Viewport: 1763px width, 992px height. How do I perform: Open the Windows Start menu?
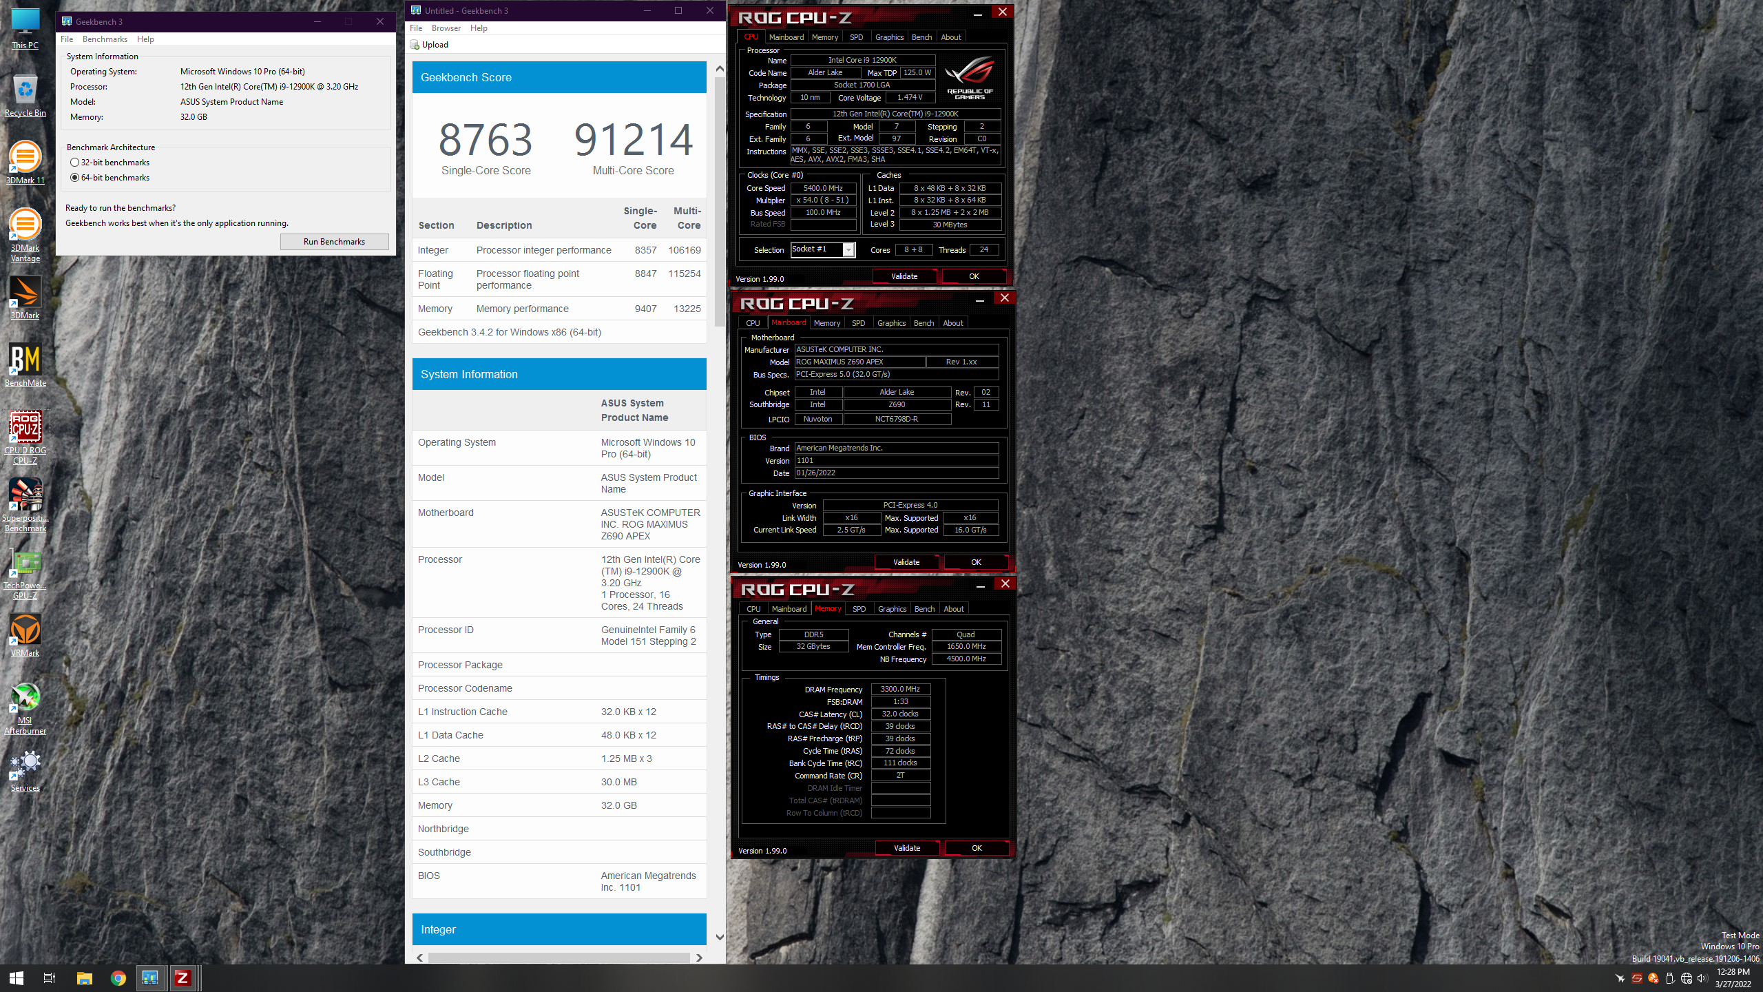(17, 978)
